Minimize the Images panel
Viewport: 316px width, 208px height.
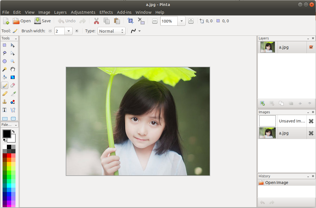tap(308, 112)
